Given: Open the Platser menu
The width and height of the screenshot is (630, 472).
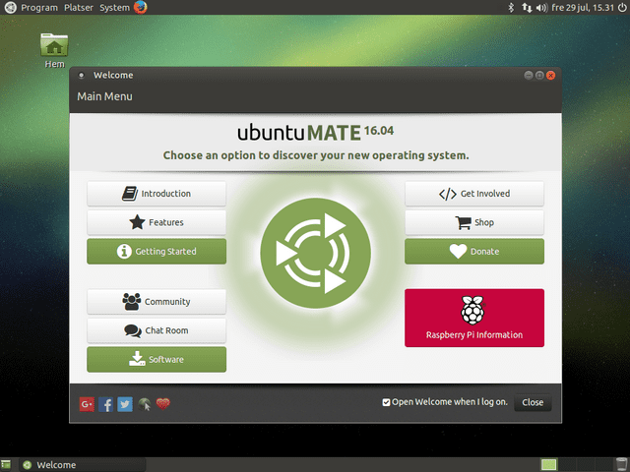Looking at the screenshot, I should [79, 7].
